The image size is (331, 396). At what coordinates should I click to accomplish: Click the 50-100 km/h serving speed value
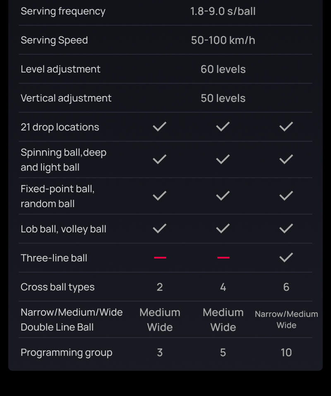[223, 40]
